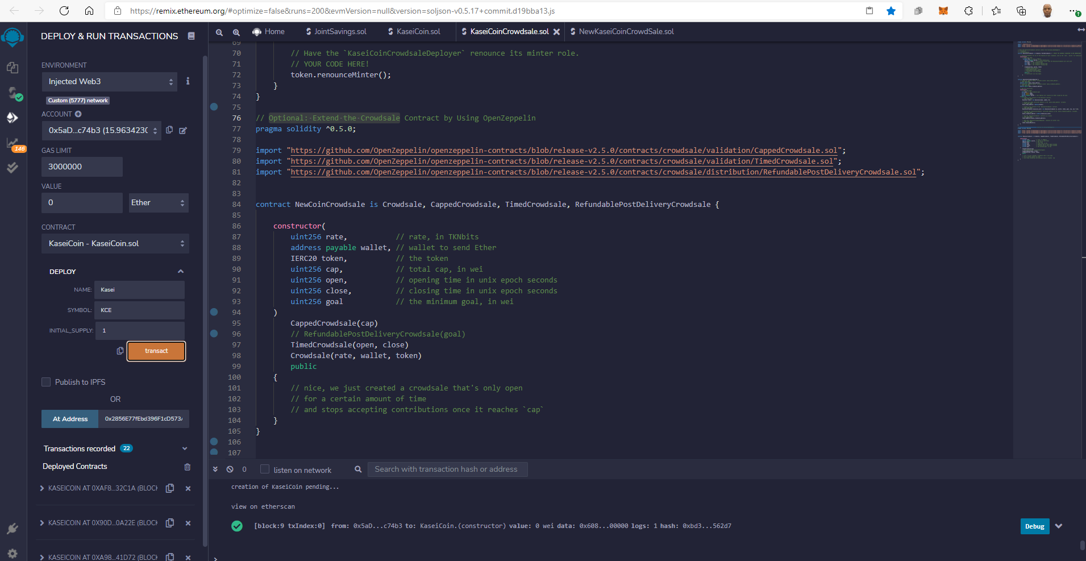The image size is (1086, 561).
Task: Toggle breakpoint marker at line 94
Action: (x=214, y=312)
